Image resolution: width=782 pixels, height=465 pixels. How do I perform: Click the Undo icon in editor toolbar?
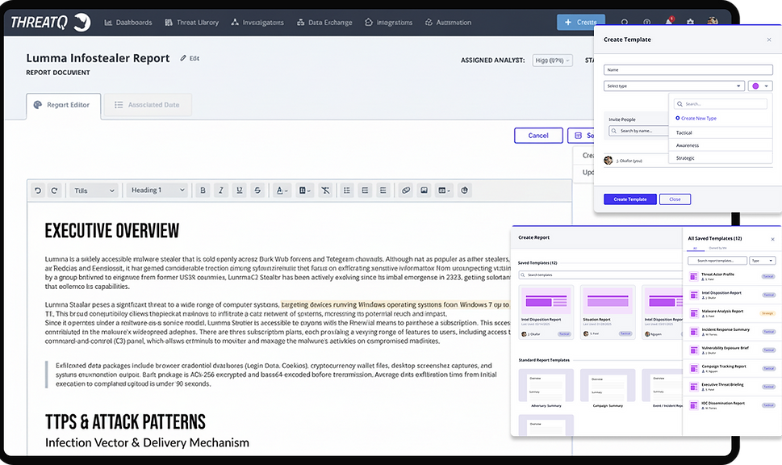click(38, 190)
